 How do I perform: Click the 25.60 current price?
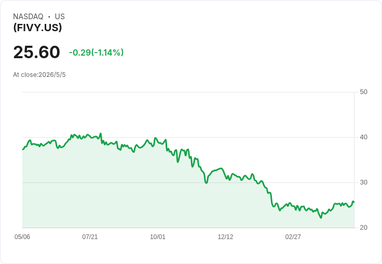(x=36, y=52)
